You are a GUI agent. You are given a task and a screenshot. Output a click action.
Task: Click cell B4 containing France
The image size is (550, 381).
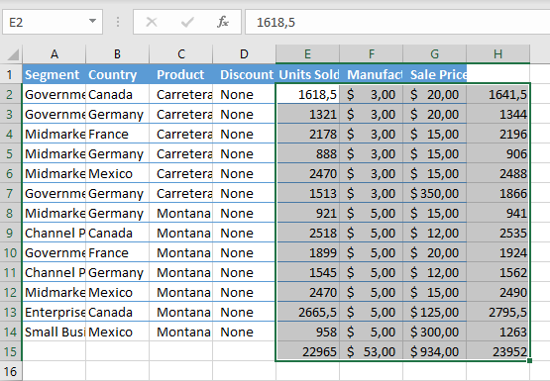tap(117, 134)
